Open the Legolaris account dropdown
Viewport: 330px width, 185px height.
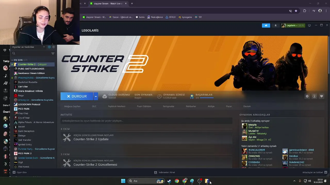pyautogui.click(x=293, y=25)
